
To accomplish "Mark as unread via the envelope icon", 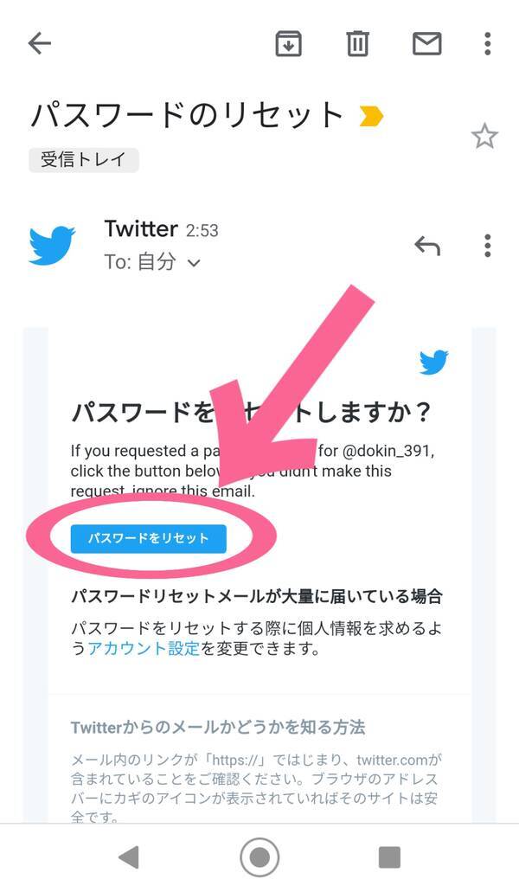I will coord(427,43).
